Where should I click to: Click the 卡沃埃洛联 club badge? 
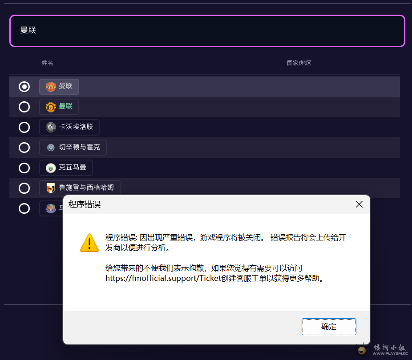click(x=51, y=127)
